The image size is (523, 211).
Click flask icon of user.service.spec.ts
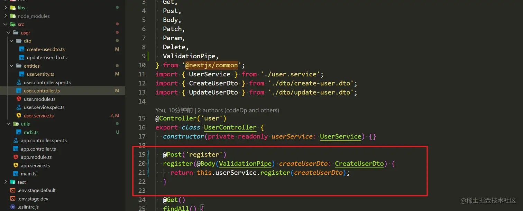19,107
